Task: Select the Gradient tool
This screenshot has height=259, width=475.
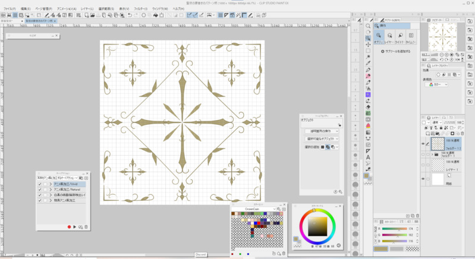Action: pyautogui.click(x=368, y=132)
